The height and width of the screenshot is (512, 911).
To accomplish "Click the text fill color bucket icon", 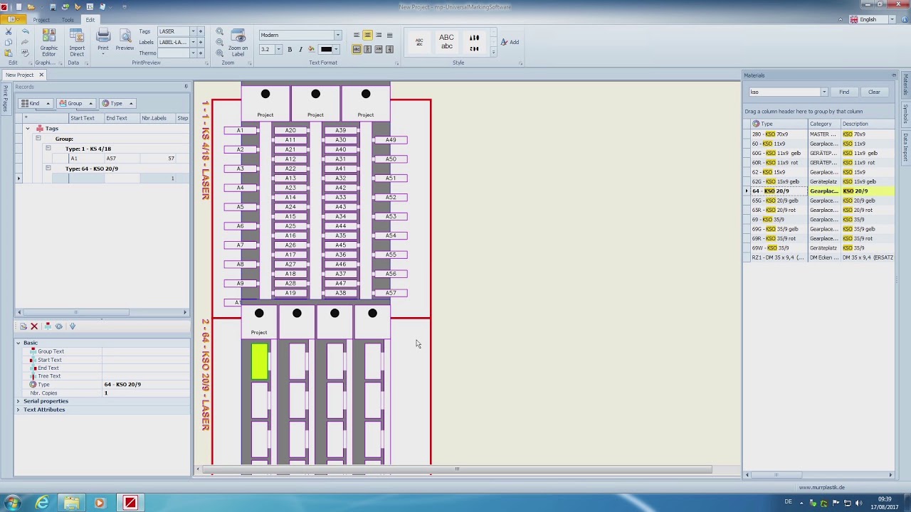I will coord(311,49).
